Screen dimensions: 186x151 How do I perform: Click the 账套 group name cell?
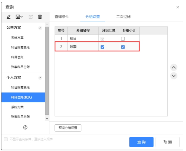pyautogui.click(x=83, y=47)
